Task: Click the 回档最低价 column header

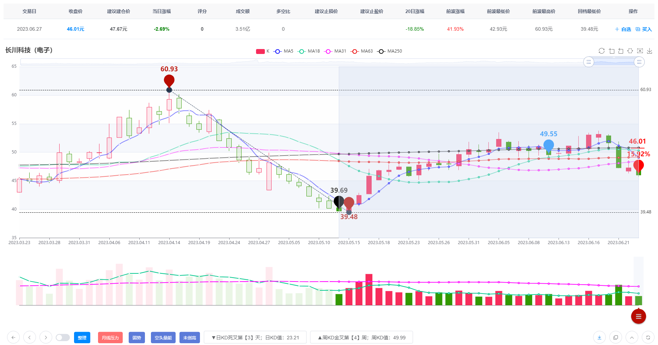Action: (589, 11)
